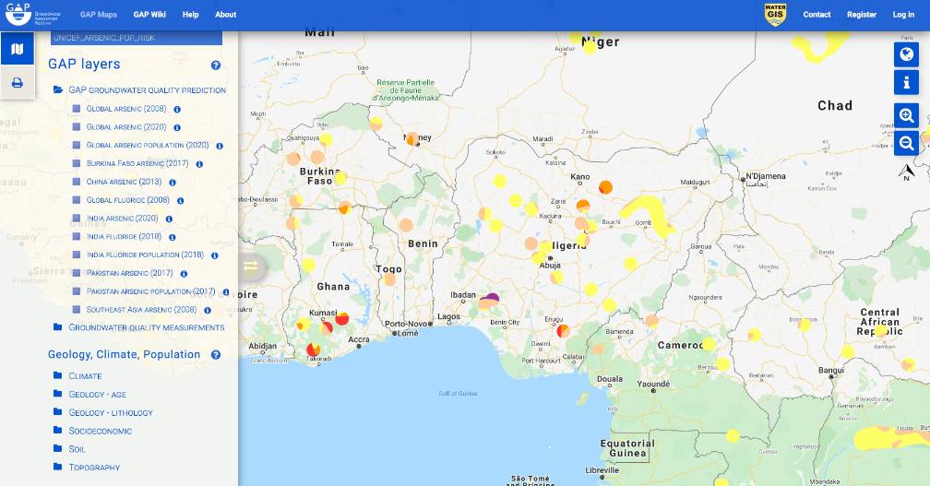Open the map layers panel icon
Image resolution: width=930 pixels, height=486 pixels.
(x=17, y=49)
